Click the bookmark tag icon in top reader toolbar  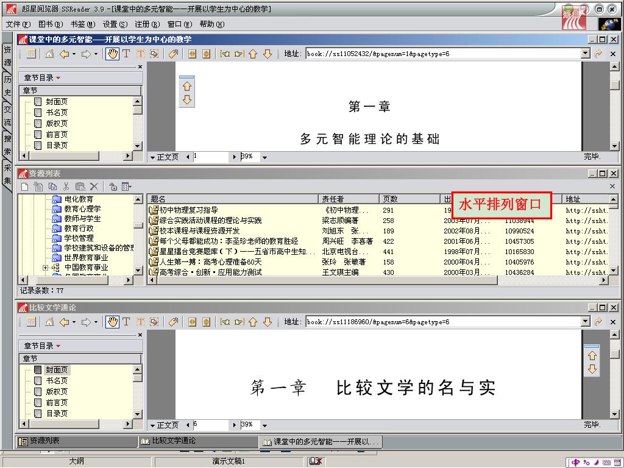point(173,54)
